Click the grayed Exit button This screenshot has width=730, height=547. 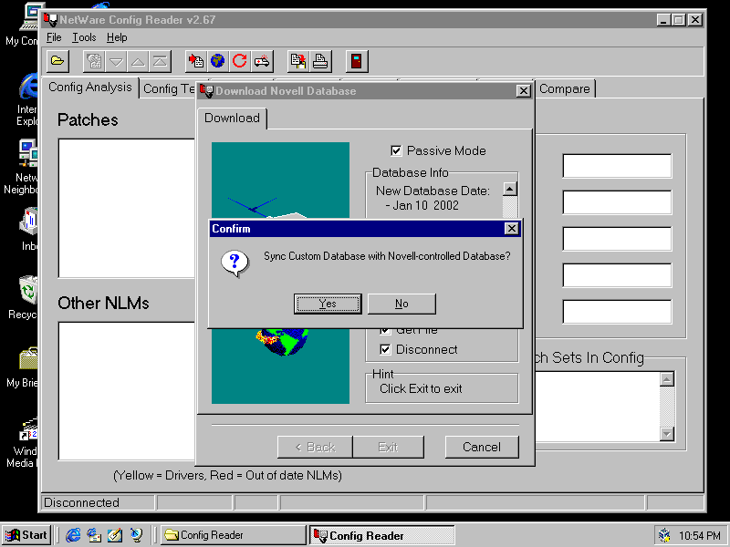[x=389, y=447]
